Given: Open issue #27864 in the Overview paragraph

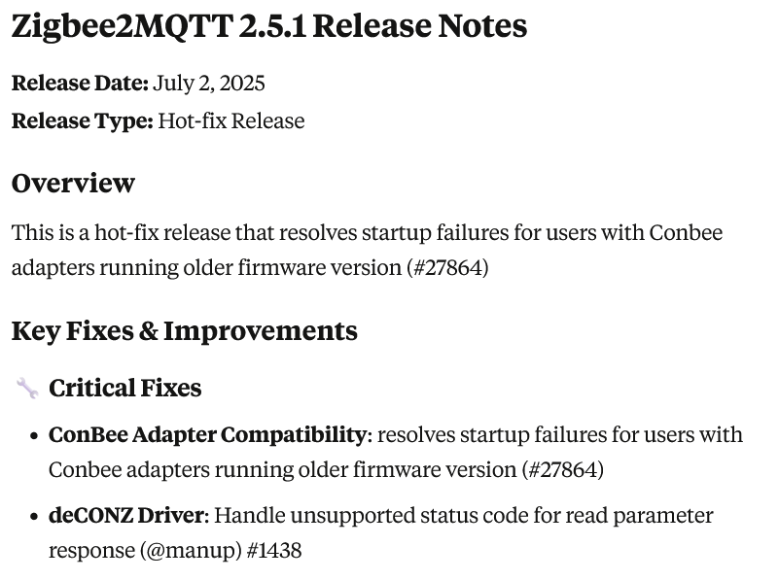Looking at the screenshot, I should pos(447,267).
